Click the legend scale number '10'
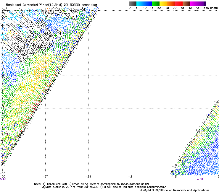This screenshot has width=219, height=192. tap(145, 8)
